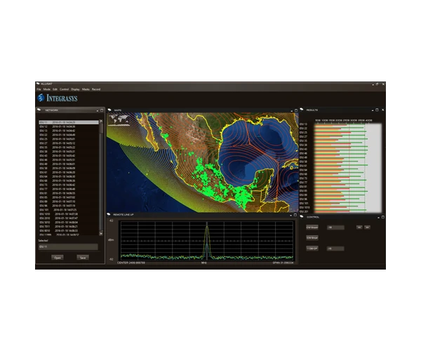This screenshot has width=421, height=351.
Task: Click the Integrasys logo
Action: [x=58, y=98]
